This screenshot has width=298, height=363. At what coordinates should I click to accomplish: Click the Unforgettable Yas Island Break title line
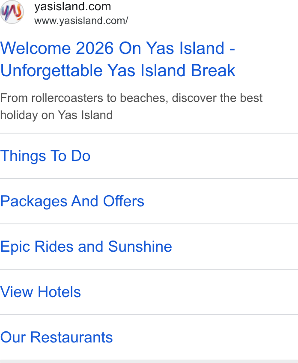118,70
